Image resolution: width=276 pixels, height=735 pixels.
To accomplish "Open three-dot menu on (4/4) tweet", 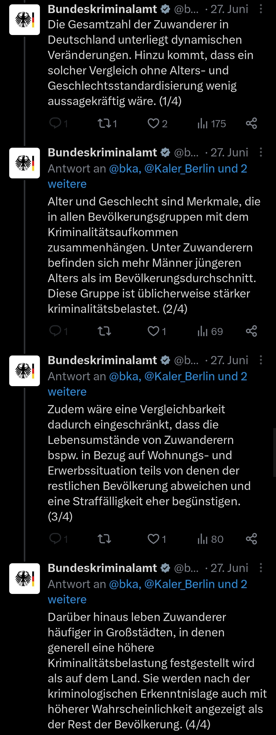I will 261,568.
